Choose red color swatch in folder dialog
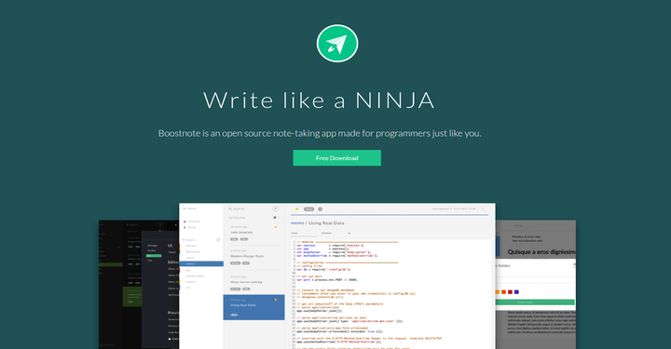The height and width of the screenshot is (349, 671). 510,292
